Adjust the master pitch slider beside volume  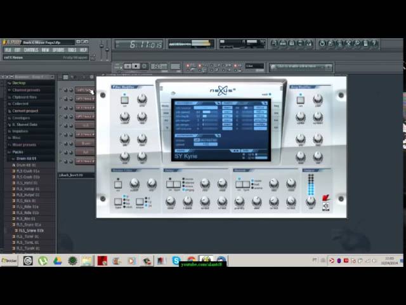(x=107, y=51)
